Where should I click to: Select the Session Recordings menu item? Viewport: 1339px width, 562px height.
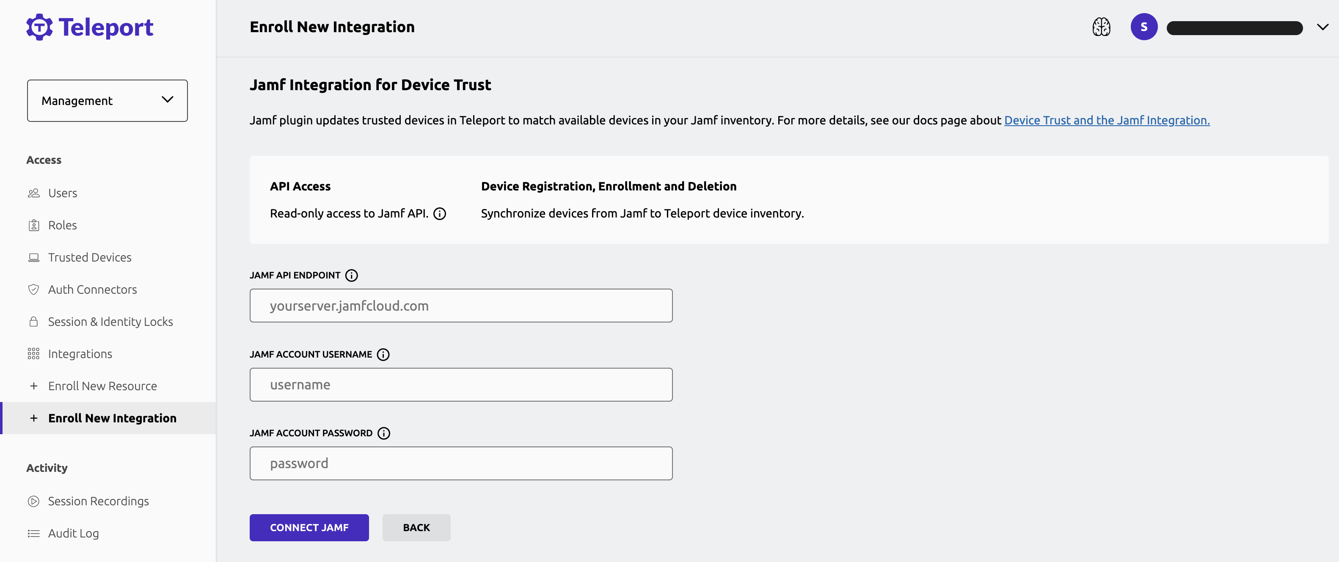click(99, 501)
